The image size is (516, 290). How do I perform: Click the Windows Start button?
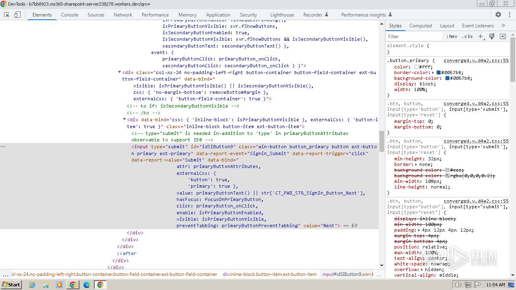[11, 285]
